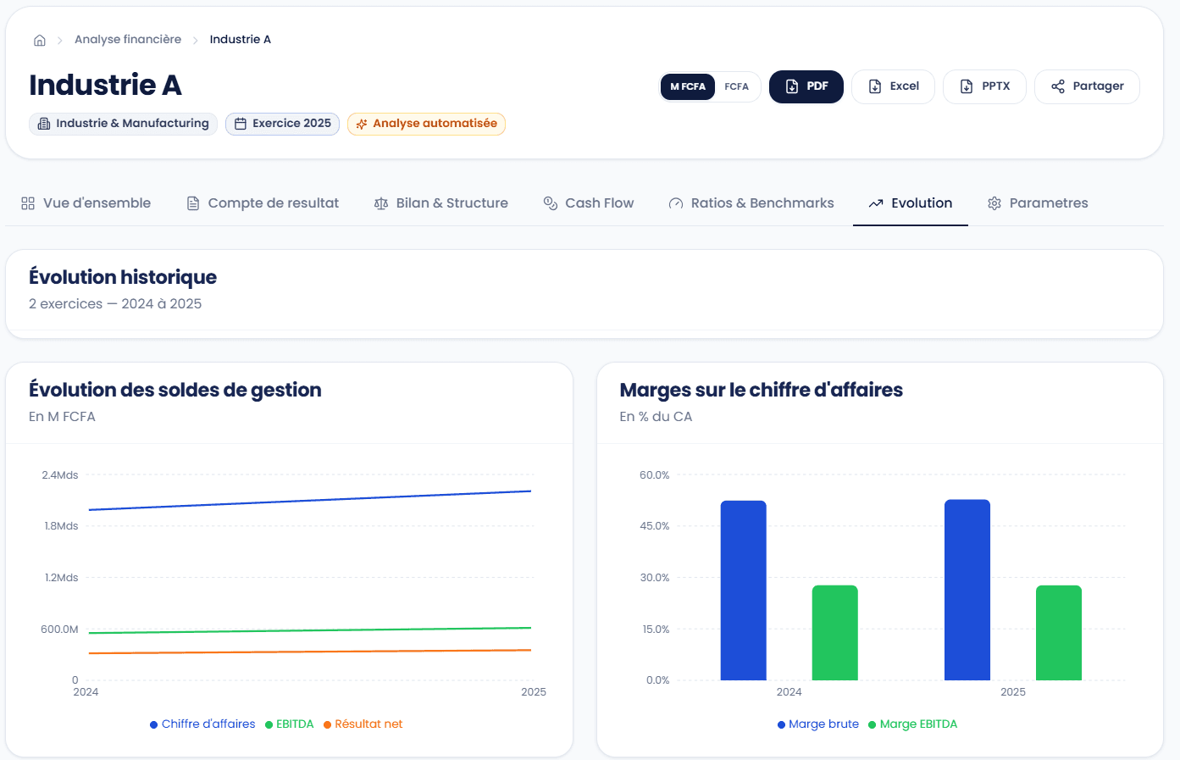Viewport: 1180px width, 760px height.
Task: Click Marges sur le chiffre d'affaires title
Action: (762, 390)
